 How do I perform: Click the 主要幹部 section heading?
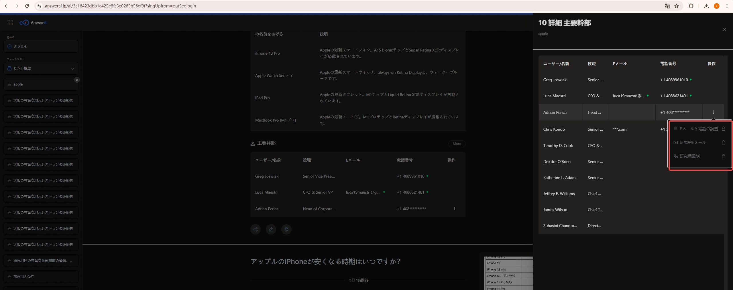coord(266,143)
